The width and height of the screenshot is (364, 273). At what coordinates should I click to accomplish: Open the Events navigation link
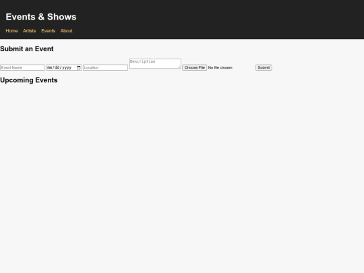[49, 30]
